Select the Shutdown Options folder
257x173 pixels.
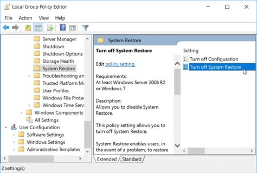pyautogui.click(x=62, y=54)
